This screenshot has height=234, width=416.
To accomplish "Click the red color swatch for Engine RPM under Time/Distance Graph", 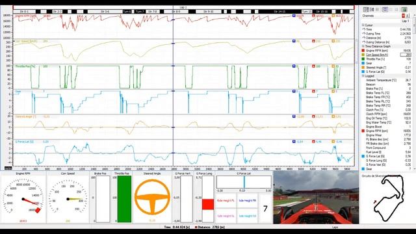I will click(363, 51).
